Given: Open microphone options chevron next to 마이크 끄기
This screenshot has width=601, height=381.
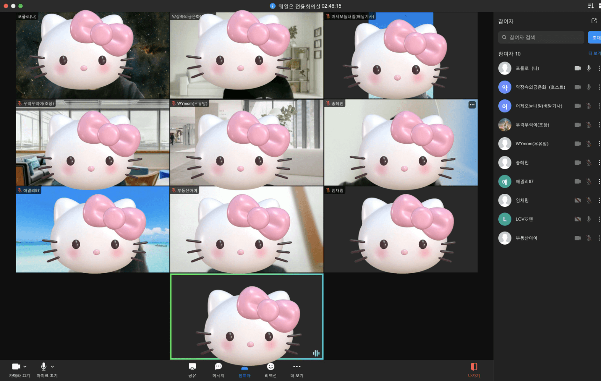Looking at the screenshot, I should [53, 367].
